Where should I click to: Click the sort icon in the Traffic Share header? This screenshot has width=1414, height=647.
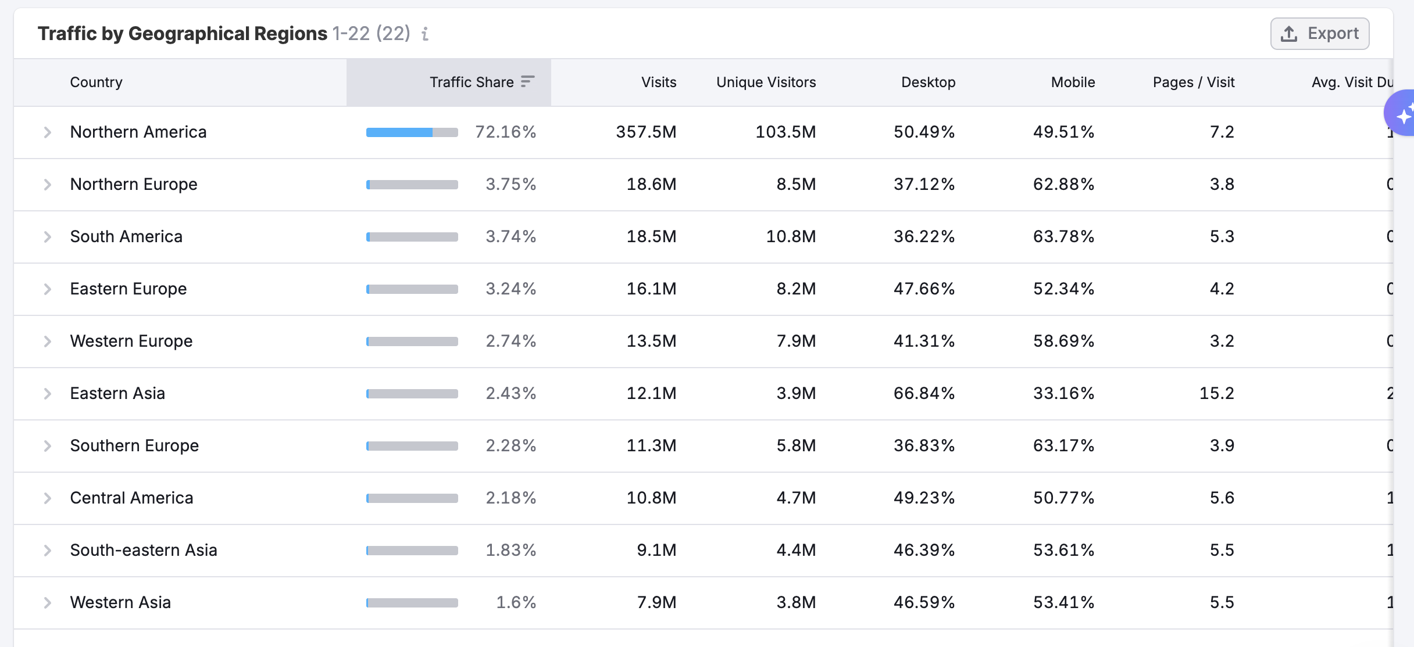[x=527, y=82]
